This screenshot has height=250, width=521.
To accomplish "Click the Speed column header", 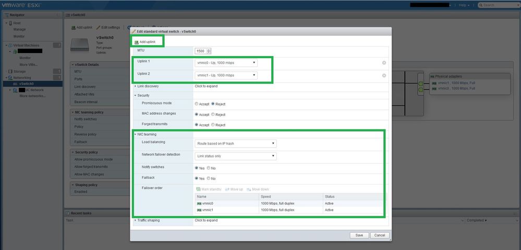I will [x=290, y=196].
